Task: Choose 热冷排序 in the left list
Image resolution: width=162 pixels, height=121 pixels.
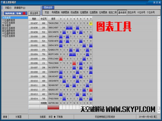Action: coord(6,25)
